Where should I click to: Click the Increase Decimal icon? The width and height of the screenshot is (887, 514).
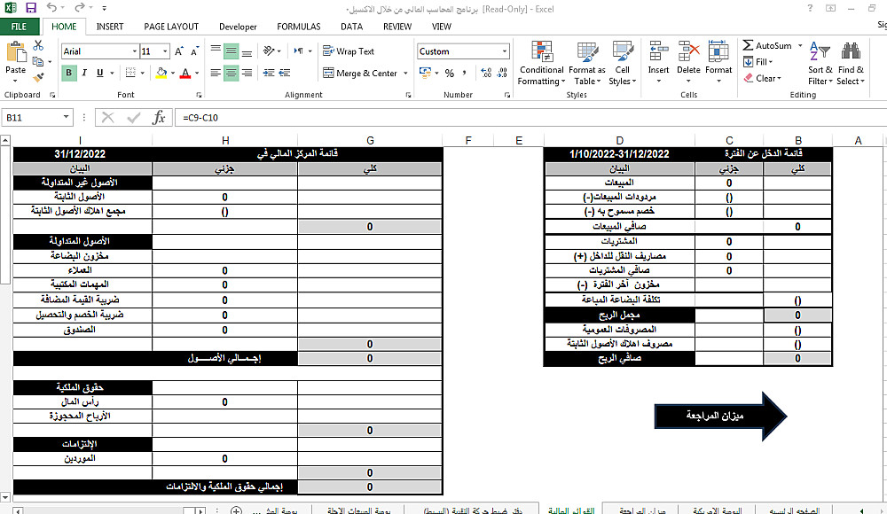tap(486, 73)
